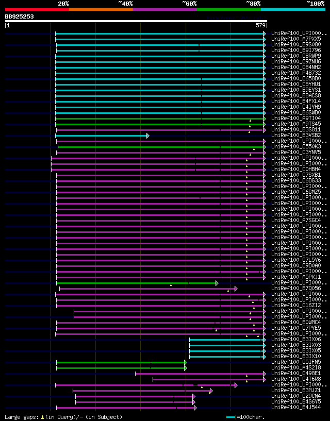The image size is (330, 421).
Task: Click the red ~20% identity legend segment
Action: [x=37, y=9]
